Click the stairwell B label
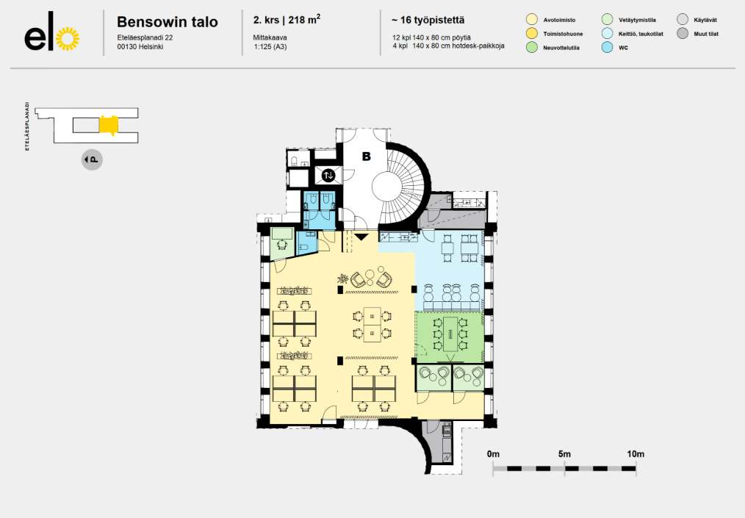This screenshot has width=745, height=518. click(366, 156)
